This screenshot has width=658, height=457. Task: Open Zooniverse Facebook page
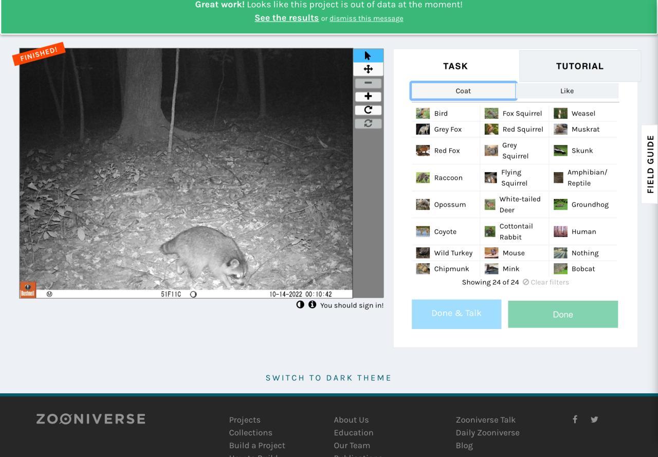click(575, 419)
